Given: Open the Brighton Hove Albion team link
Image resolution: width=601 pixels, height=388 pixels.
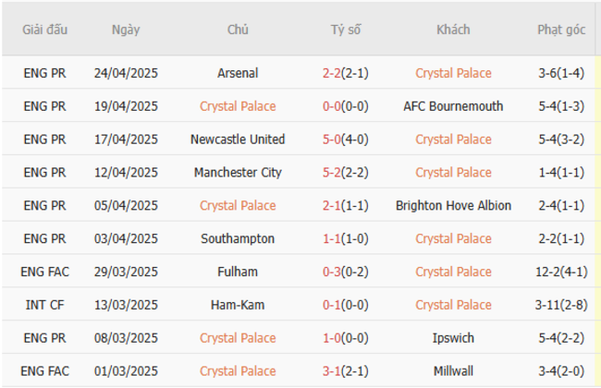Looking at the screenshot, I should point(453,205).
